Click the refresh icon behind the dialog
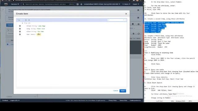 139,34
